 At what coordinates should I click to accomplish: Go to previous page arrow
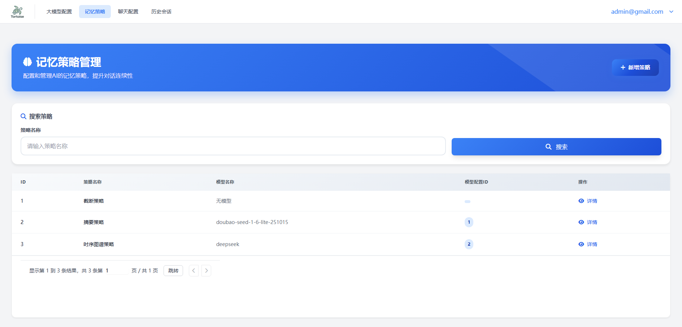coord(194,271)
